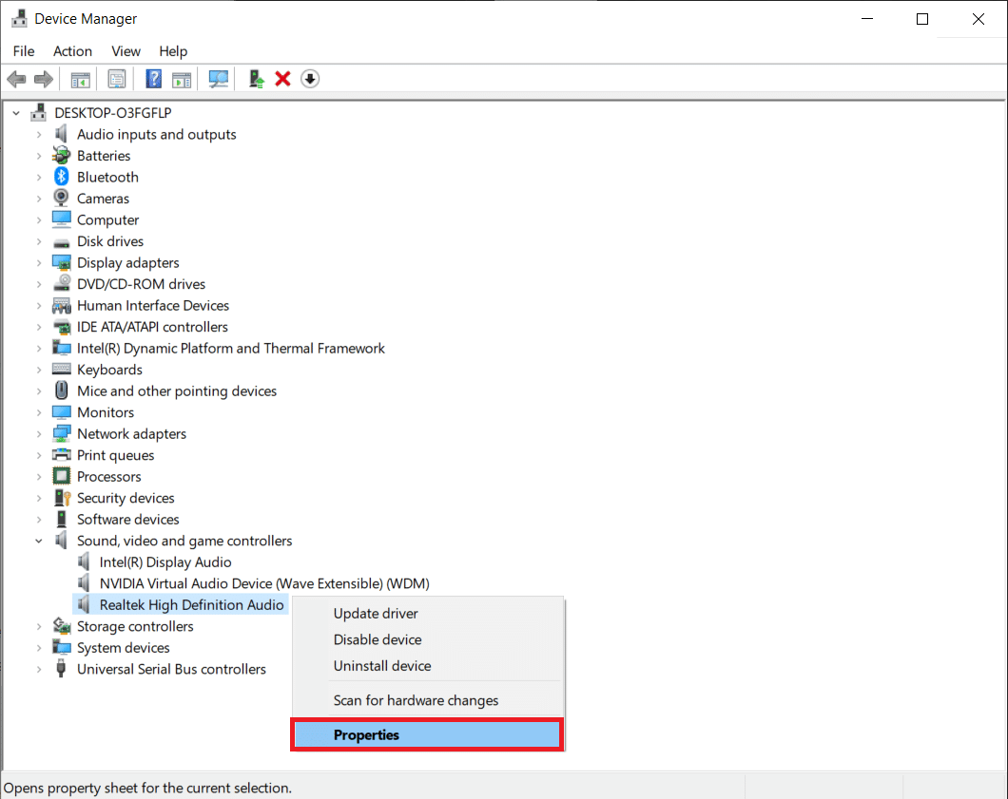The width and height of the screenshot is (1008, 799).
Task: Click the Security devices key icon
Action: (x=62, y=498)
